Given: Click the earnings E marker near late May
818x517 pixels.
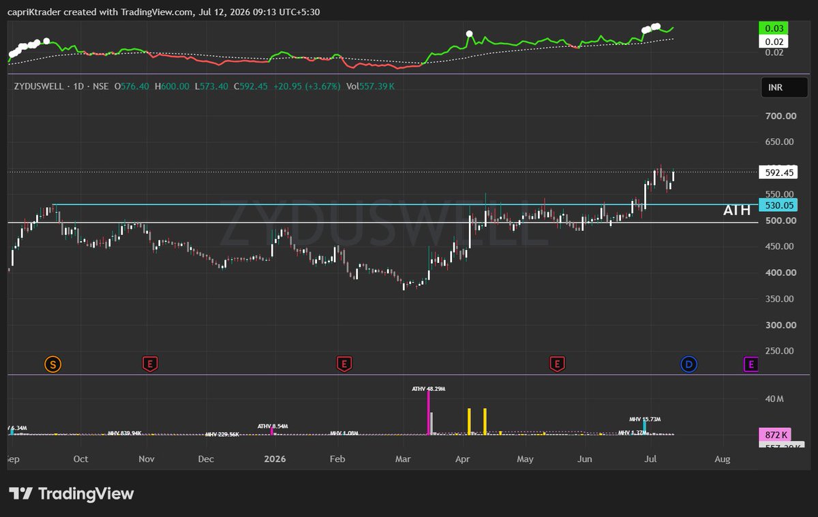Looking at the screenshot, I should coord(558,364).
